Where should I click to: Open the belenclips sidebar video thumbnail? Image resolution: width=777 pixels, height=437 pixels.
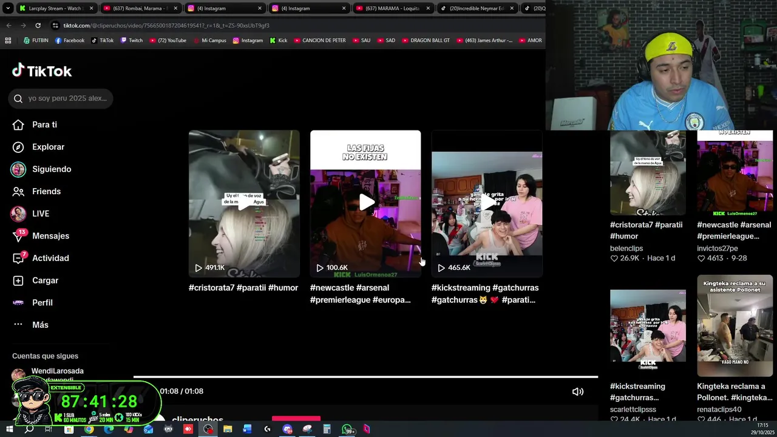point(648,173)
